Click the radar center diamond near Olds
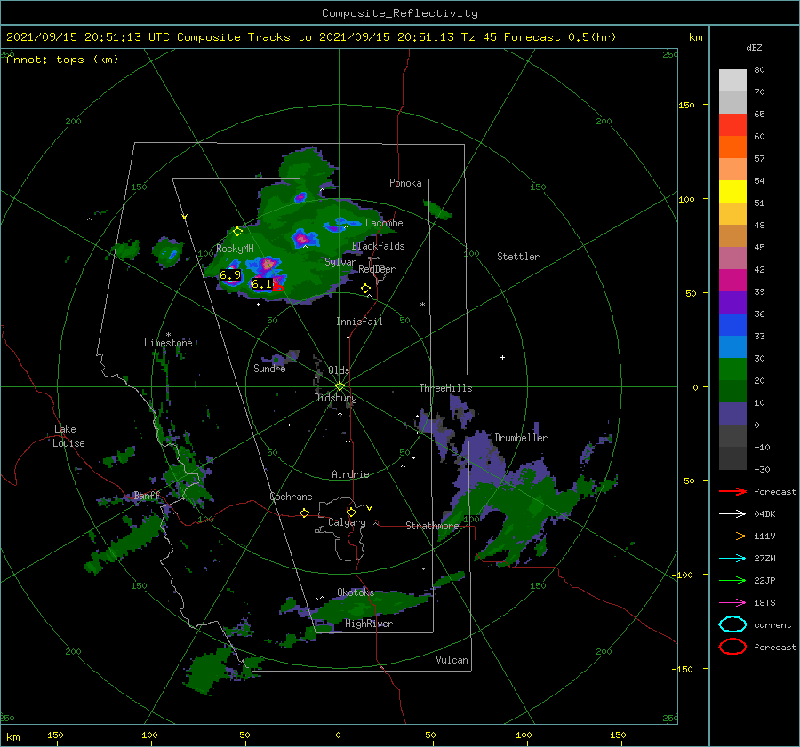 click(x=340, y=386)
